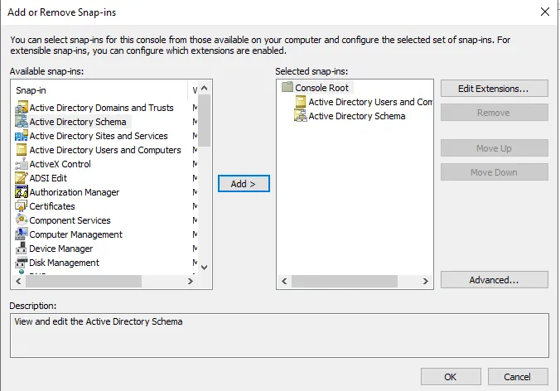Select the 'Active Directory Sites and Services' text
Viewport: 560px width, 391px height.
click(x=99, y=136)
